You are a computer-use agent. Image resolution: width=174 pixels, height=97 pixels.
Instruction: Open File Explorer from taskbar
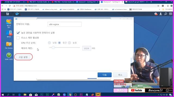pyautogui.click(x=25, y=95)
